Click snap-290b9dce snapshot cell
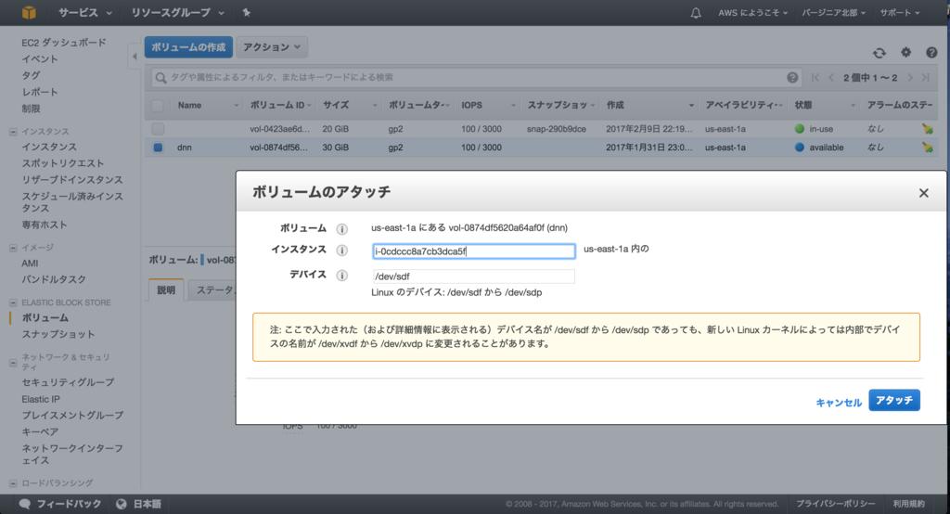Screen dimensions: 950x514 pos(557,129)
